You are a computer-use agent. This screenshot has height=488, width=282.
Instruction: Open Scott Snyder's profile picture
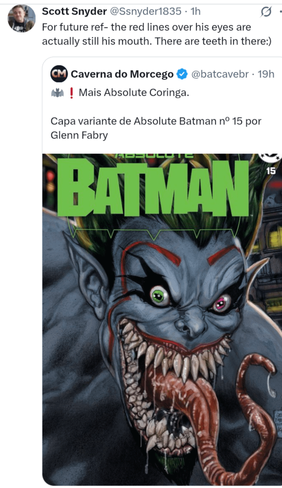pos(21,19)
